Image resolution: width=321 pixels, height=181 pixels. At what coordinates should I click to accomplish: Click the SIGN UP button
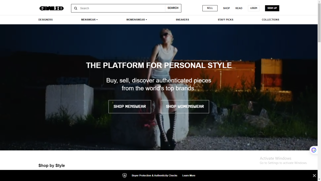[272, 8]
